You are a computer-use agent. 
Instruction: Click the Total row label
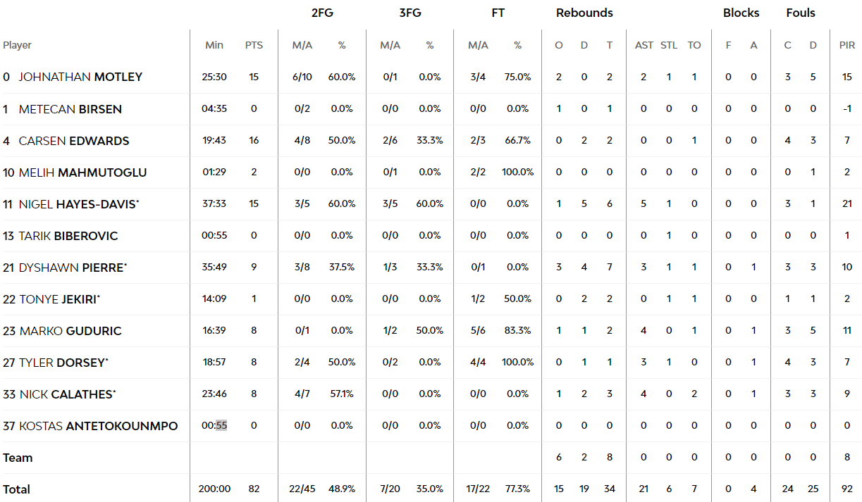(17, 489)
